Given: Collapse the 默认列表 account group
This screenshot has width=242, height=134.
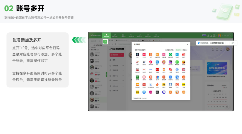Looking at the screenshot, I should click(x=90, y=50).
